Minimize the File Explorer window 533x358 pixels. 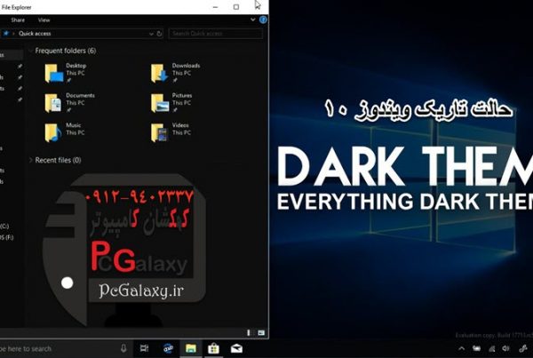click(215, 7)
